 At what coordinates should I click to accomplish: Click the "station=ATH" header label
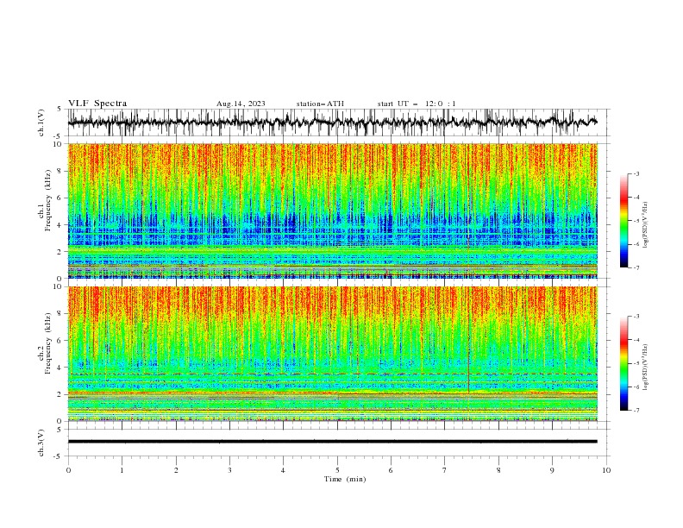point(320,104)
